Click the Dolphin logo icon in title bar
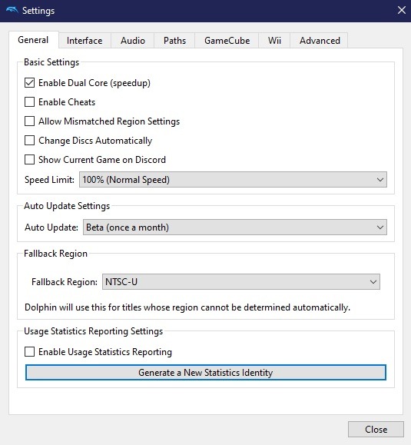 pyautogui.click(x=12, y=11)
